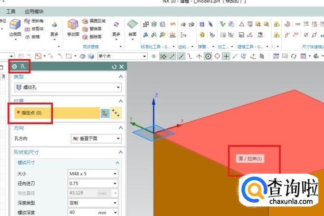Viewport: 324px width, 216px height.
Task: Open the 工具 menu tab
Action: [10, 10]
